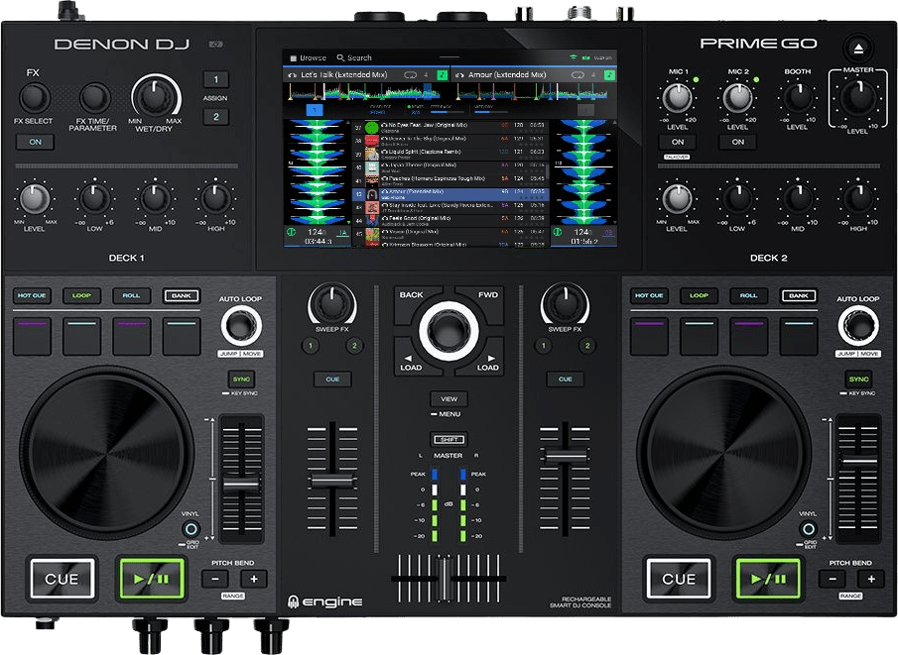Open the Browse menu on the touchscreen
Screen dimensions: 898x655
click(x=309, y=57)
